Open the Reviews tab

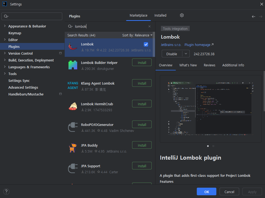point(209,65)
